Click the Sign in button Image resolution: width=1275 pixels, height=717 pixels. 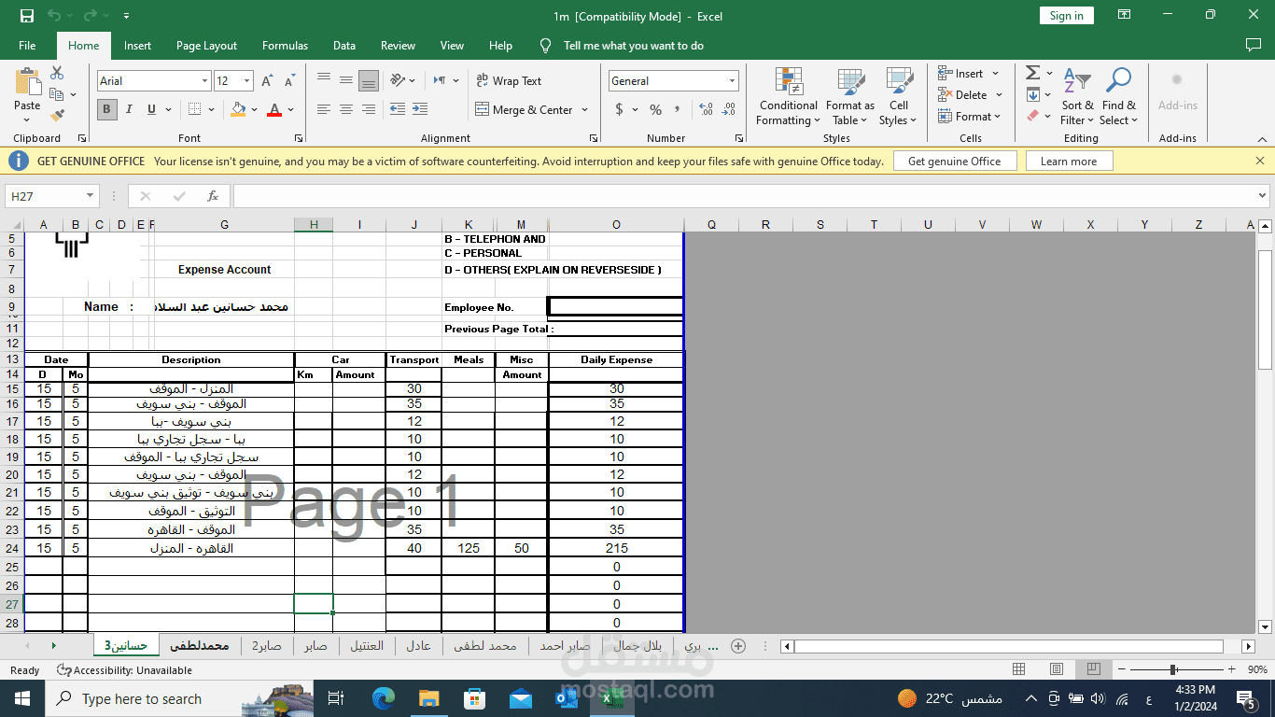[x=1066, y=16]
